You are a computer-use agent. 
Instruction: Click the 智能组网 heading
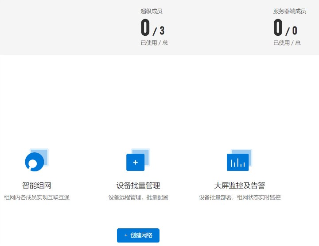(x=37, y=185)
